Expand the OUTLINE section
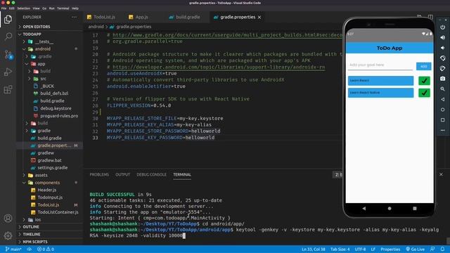 pyautogui.click(x=31, y=227)
